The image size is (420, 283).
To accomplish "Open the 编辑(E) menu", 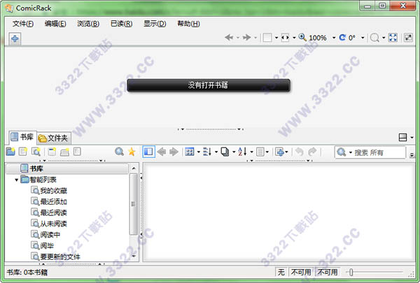I will tap(55, 24).
